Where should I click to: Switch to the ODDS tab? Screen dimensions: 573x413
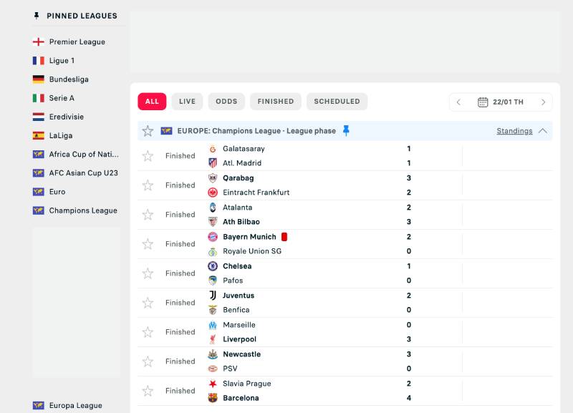(226, 102)
